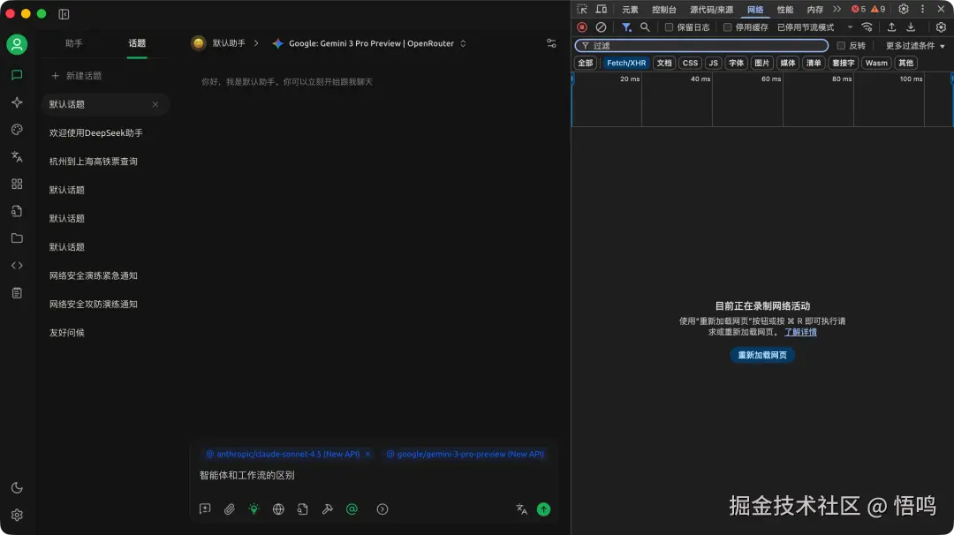Open the mini apps grid icon
The height and width of the screenshot is (535, 954).
pyautogui.click(x=17, y=184)
